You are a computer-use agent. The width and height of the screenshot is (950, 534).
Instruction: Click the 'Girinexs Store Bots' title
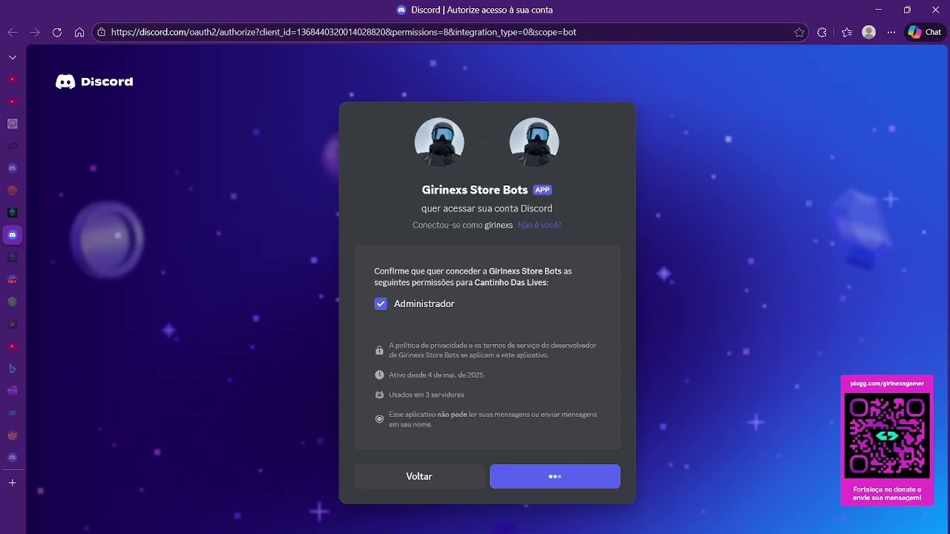[x=475, y=190]
